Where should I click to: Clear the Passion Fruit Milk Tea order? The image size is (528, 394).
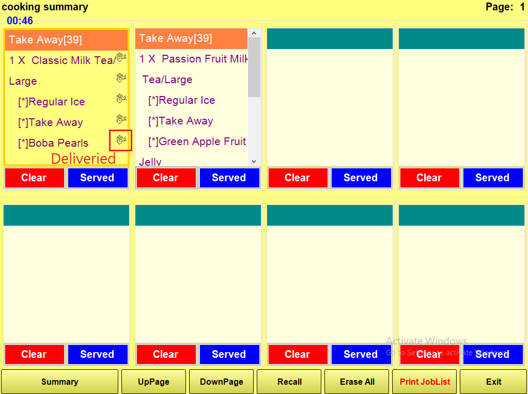166,178
